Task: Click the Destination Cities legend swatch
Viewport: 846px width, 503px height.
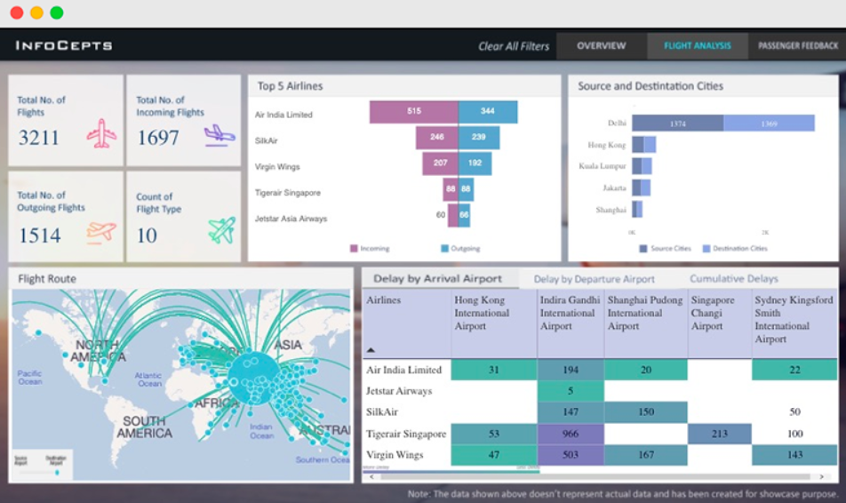Action: pyautogui.click(x=706, y=248)
